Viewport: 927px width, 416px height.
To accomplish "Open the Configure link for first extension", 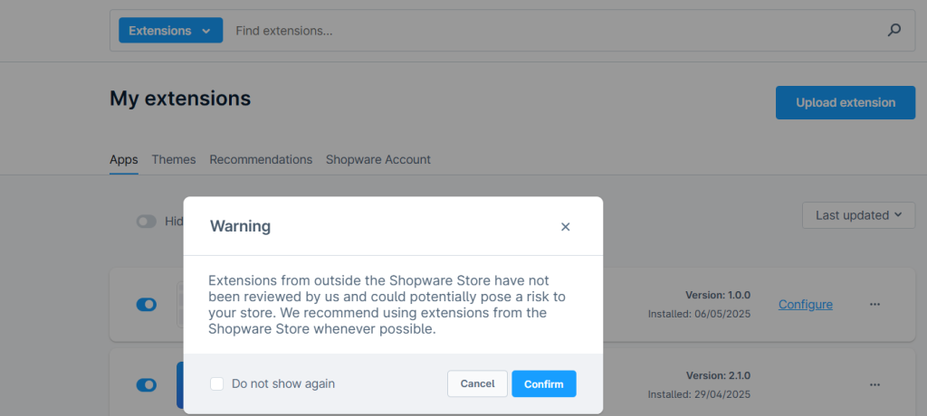I will click(x=805, y=305).
